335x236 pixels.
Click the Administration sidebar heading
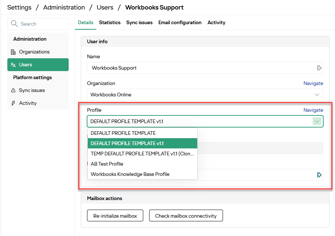click(30, 39)
